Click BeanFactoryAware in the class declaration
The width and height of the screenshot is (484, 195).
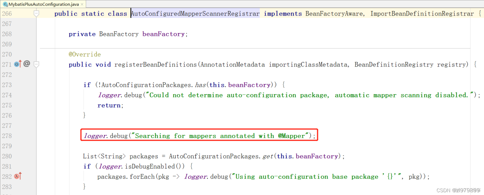[334, 14]
